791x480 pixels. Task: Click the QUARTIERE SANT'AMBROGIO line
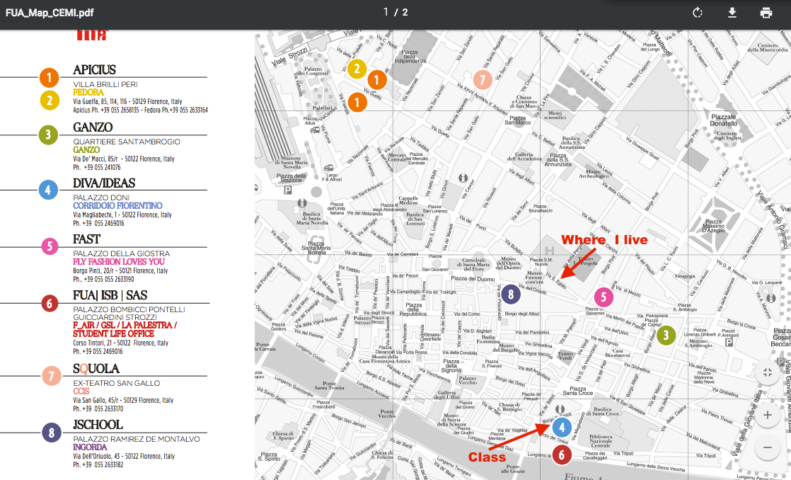tap(127, 142)
